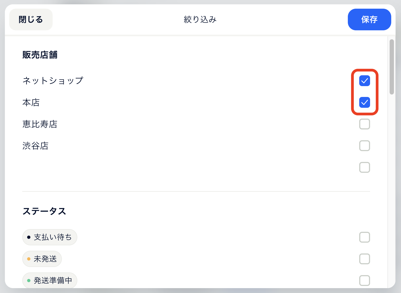Click the ステータス section heading
The width and height of the screenshot is (401, 293).
tap(44, 211)
